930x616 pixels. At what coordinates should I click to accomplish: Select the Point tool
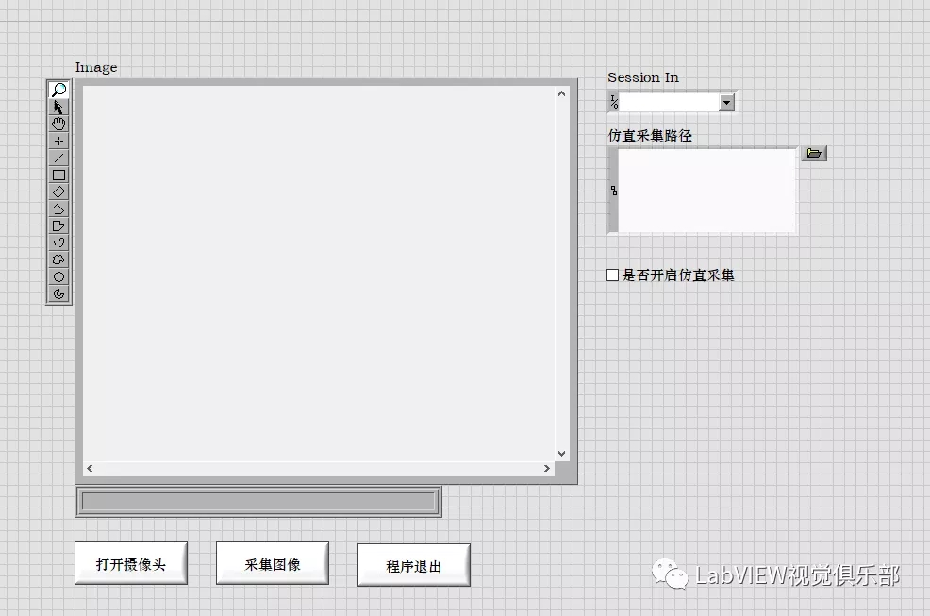pos(58,142)
